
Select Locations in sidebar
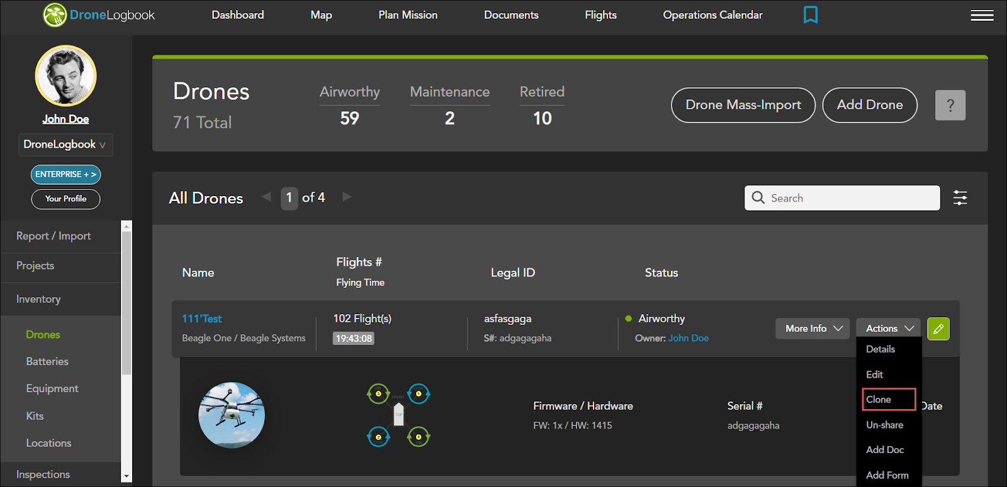click(x=48, y=443)
